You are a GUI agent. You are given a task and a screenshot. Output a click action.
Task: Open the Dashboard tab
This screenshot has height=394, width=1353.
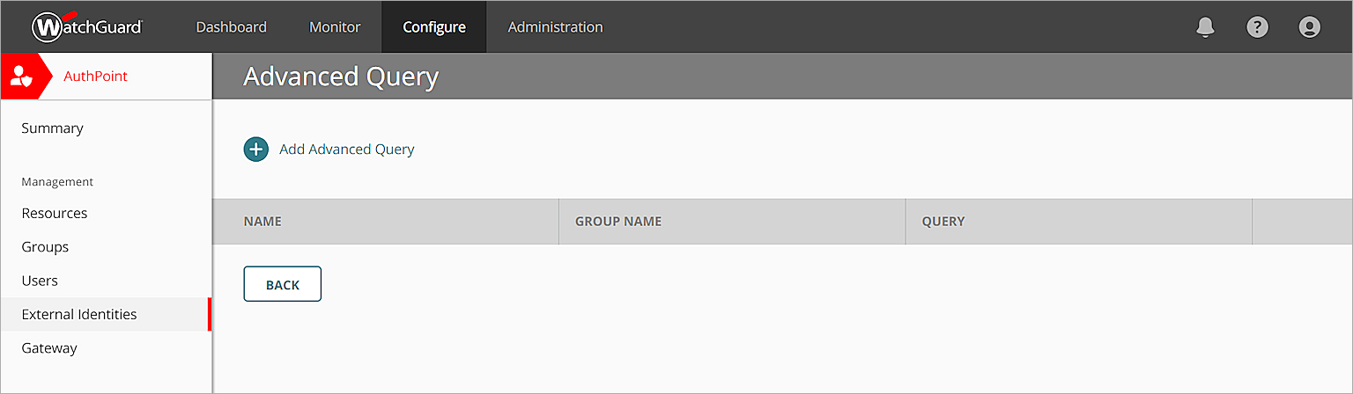coord(231,27)
